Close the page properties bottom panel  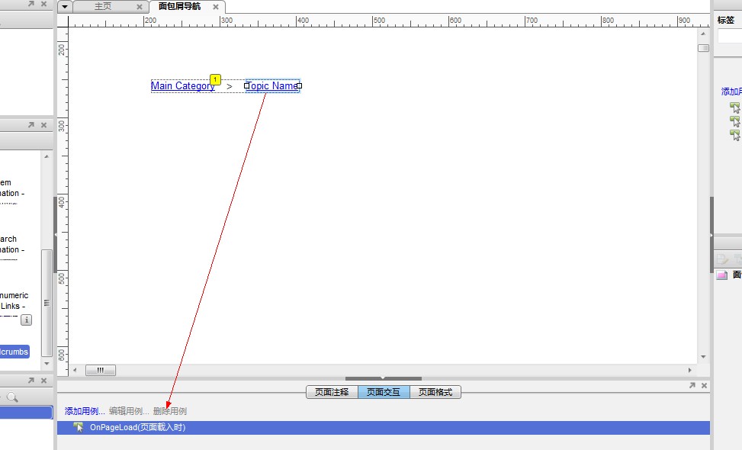(704, 386)
